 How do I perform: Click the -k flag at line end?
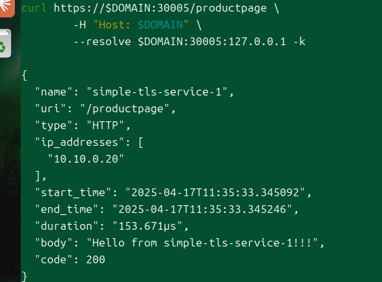pos(300,41)
